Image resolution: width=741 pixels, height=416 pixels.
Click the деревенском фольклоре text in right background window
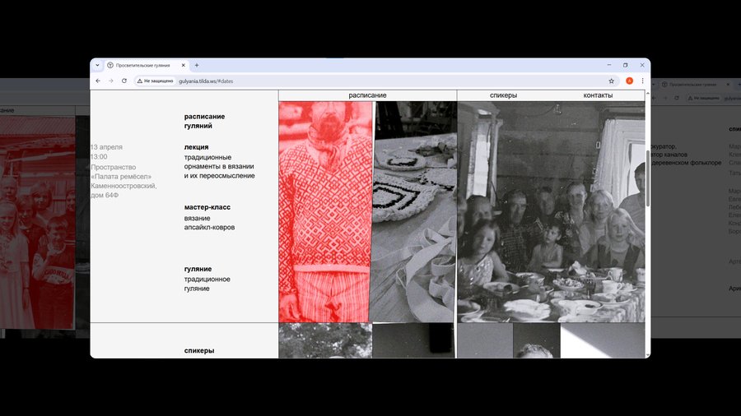click(686, 163)
